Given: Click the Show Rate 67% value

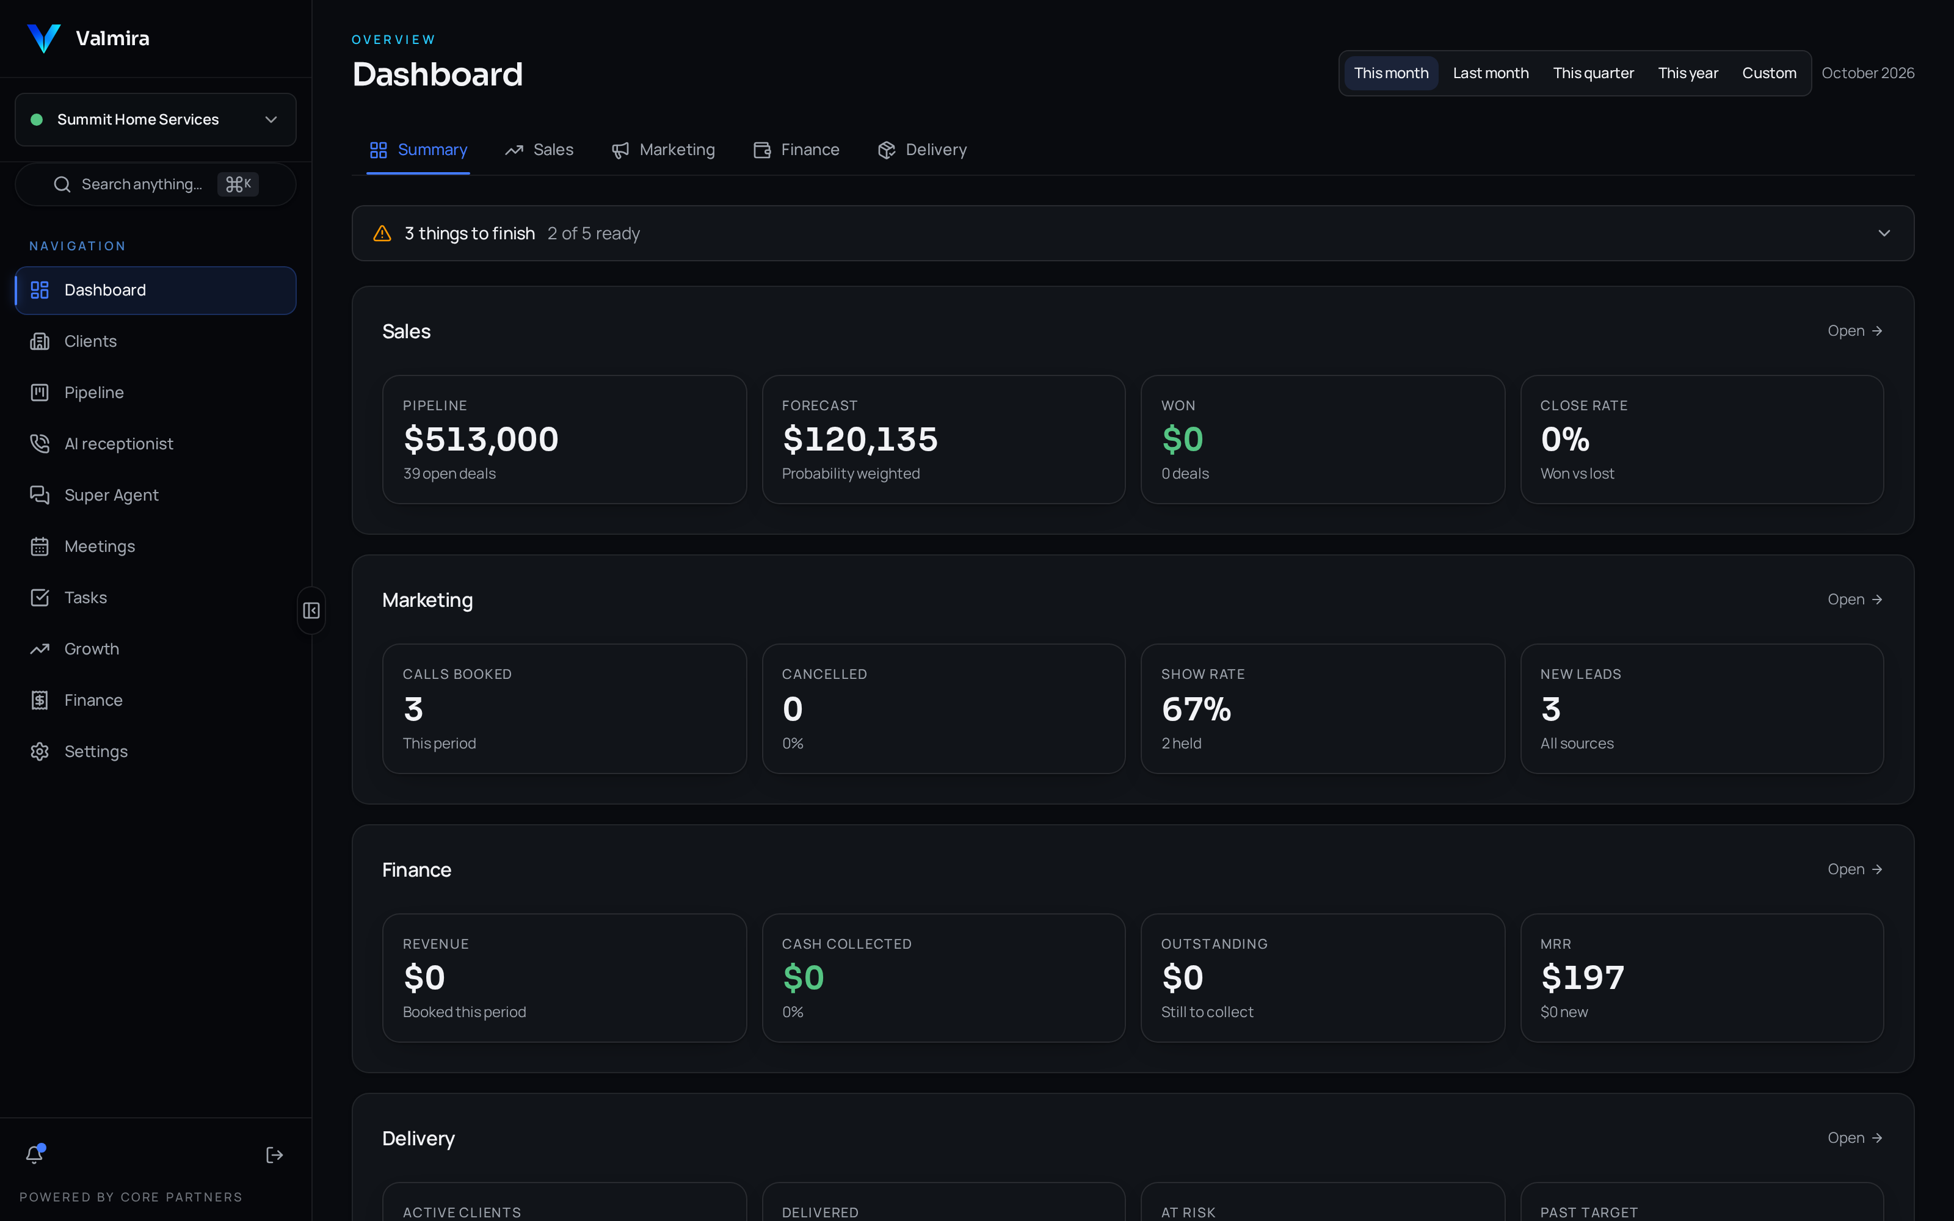Looking at the screenshot, I should 1196,710.
